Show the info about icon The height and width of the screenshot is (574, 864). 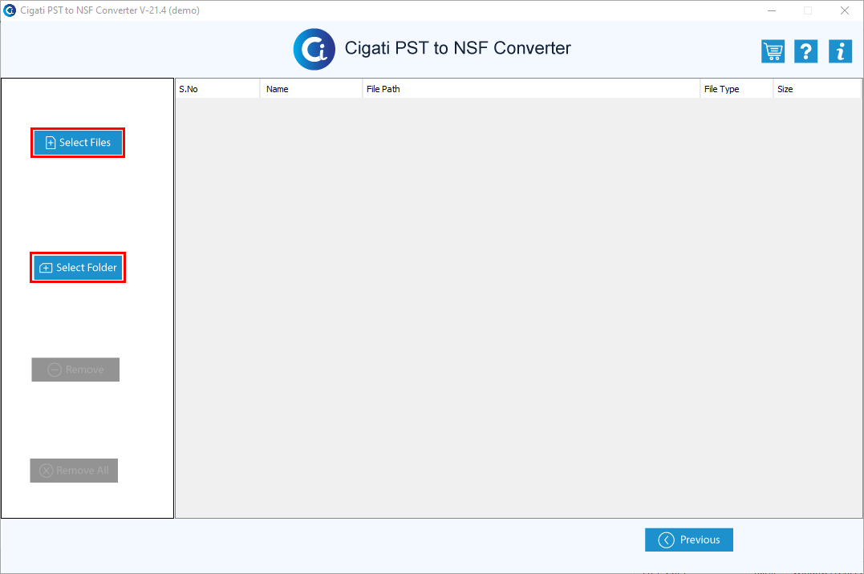(x=840, y=51)
